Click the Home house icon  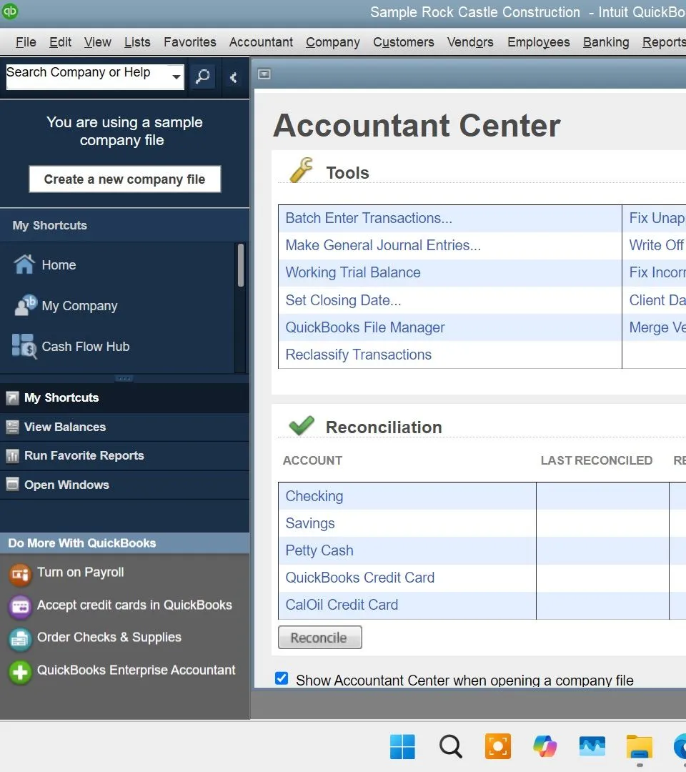tap(24, 264)
